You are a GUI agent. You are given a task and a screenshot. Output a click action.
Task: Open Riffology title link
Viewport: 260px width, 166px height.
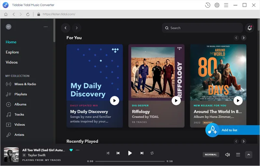click(x=141, y=112)
